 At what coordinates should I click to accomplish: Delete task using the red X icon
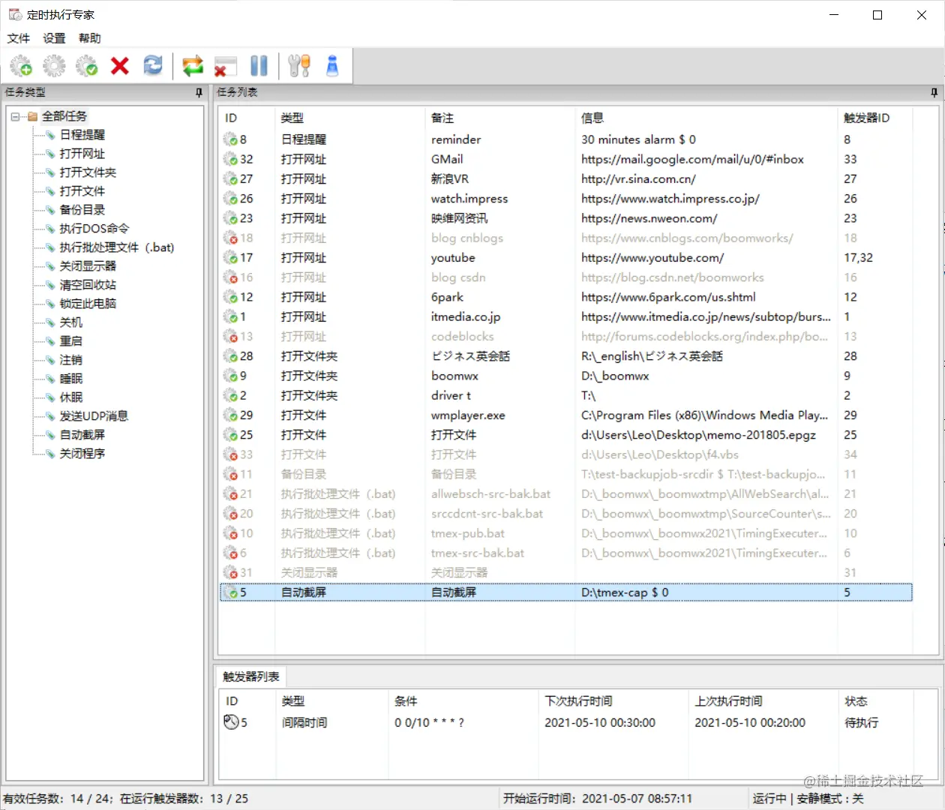(120, 66)
